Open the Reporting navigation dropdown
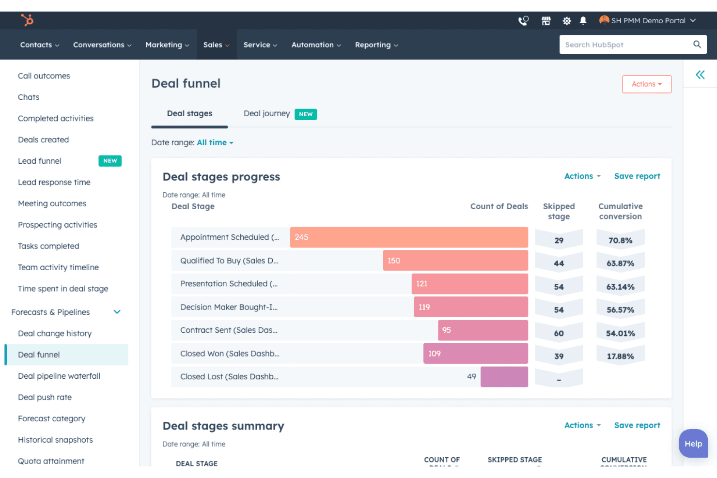Screen dimensions: 717x478 [376, 45]
